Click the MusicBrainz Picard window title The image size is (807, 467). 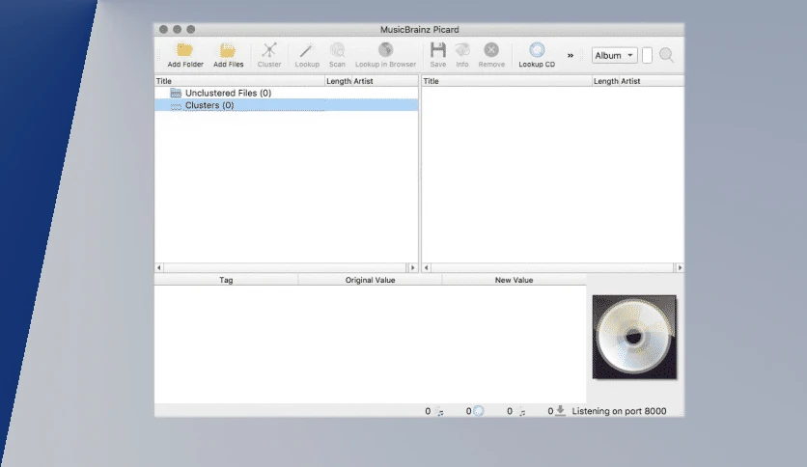point(420,29)
